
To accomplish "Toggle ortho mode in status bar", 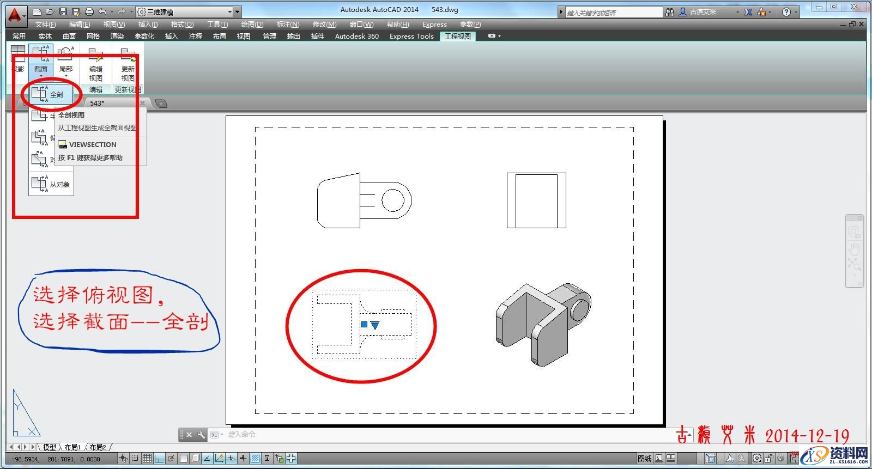I will coord(159,459).
